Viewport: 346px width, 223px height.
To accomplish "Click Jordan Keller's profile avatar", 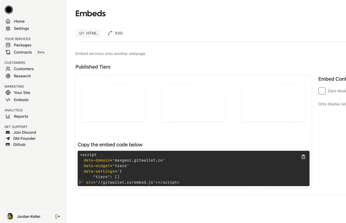I will click(x=10, y=216).
